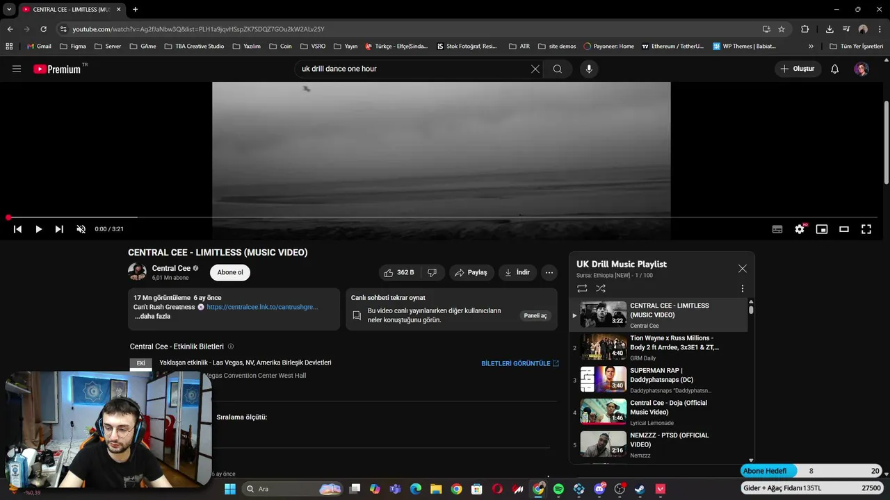Open browser extensions puzzle icon
890x500 pixels.
point(805,29)
